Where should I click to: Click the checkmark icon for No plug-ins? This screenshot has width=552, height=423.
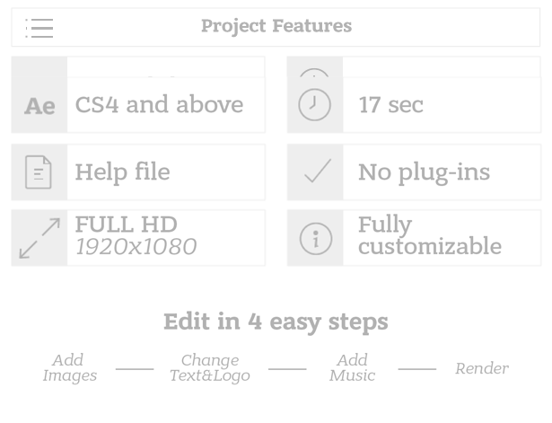[318, 171]
